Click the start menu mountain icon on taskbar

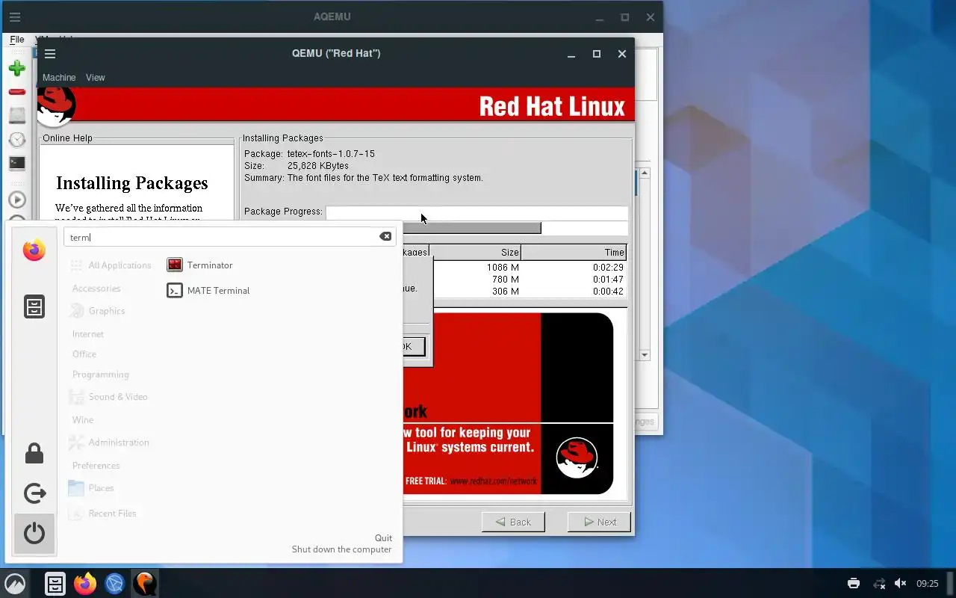(15, 584)
